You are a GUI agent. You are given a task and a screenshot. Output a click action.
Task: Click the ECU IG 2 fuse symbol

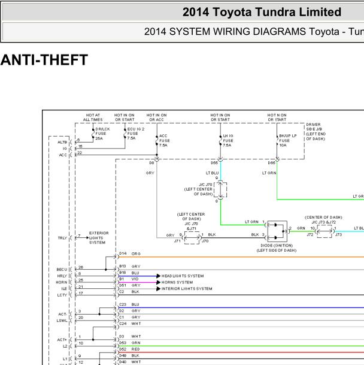(x=125, y=134)
